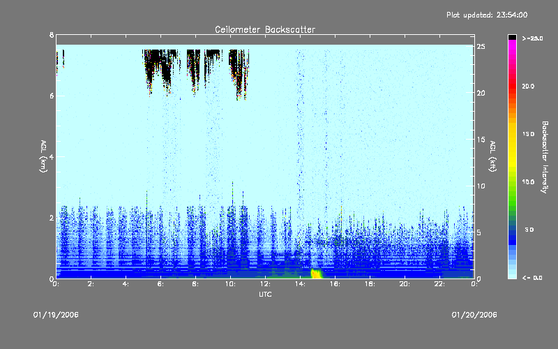Viewport: 558px width, 349px height.
Task: Click the 6 tick on AGL km axis
Action: (x=52, y=96)
